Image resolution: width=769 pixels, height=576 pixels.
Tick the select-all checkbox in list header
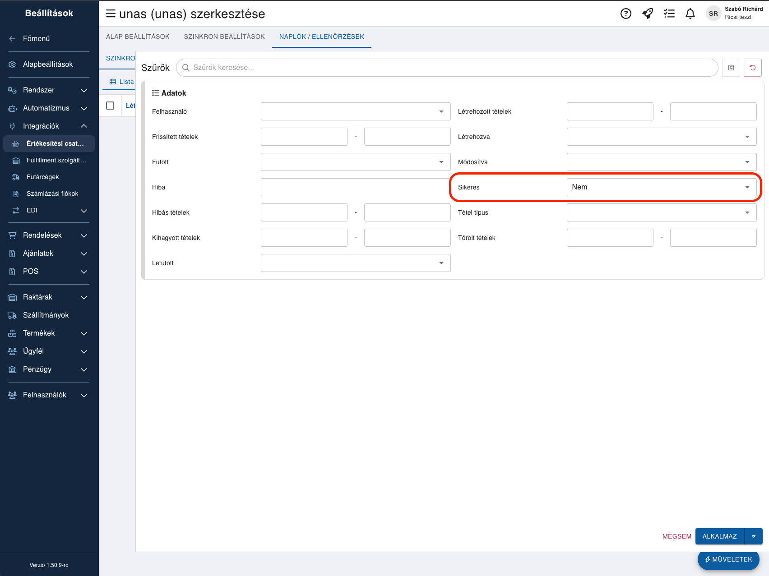(110, 106)
